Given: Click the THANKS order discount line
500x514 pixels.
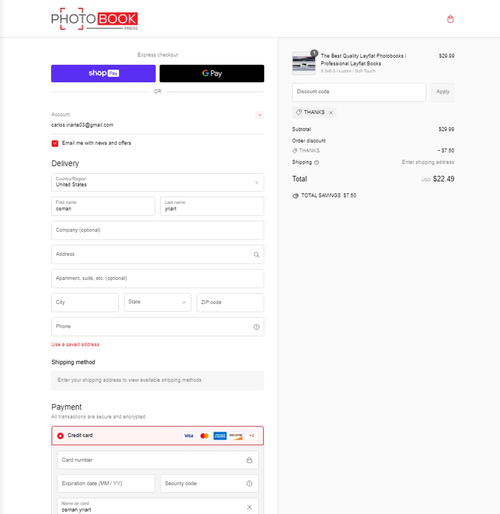Looking at the screenshot, I should tap(373, 151).
